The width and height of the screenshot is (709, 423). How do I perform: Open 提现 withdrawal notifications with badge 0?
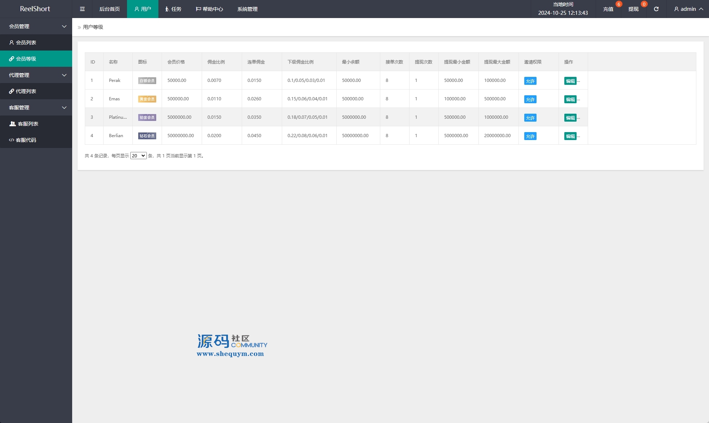(x=633, y=9)
